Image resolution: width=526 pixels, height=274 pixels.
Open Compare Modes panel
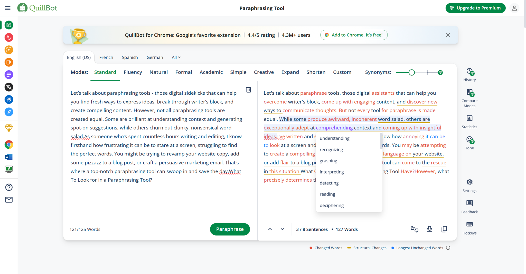pos(469,98)
